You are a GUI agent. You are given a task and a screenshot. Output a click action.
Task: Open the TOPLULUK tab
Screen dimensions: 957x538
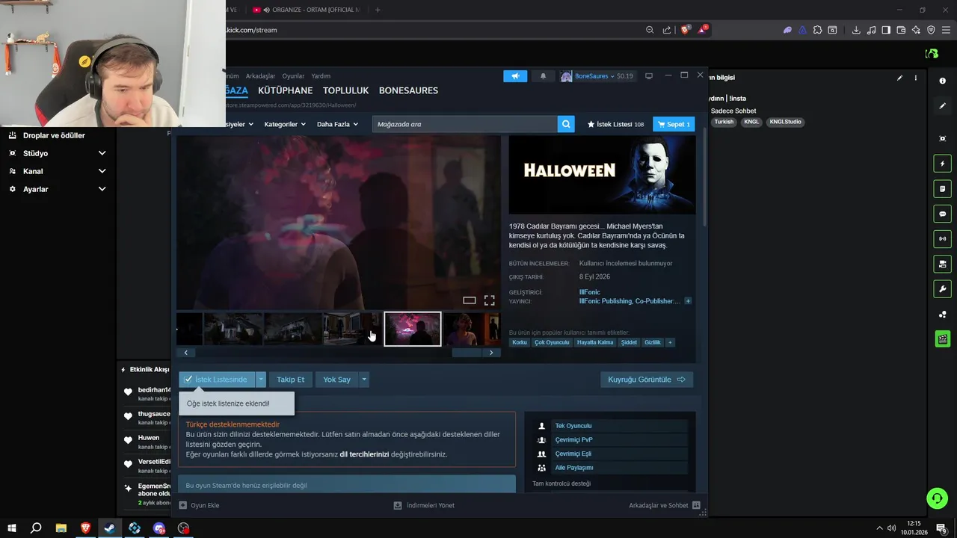tap(346, 90)
